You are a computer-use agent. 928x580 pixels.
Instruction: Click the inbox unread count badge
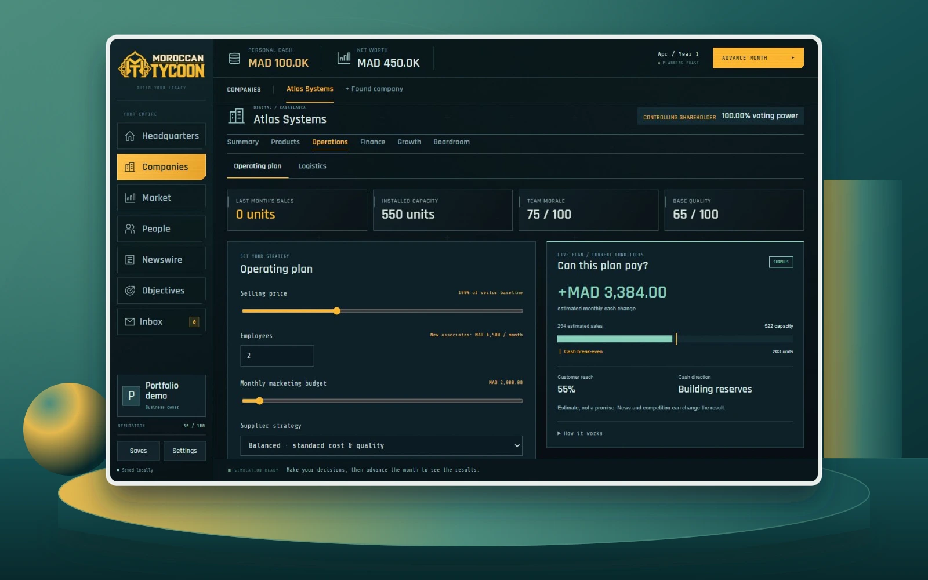(x=194, y=322)
